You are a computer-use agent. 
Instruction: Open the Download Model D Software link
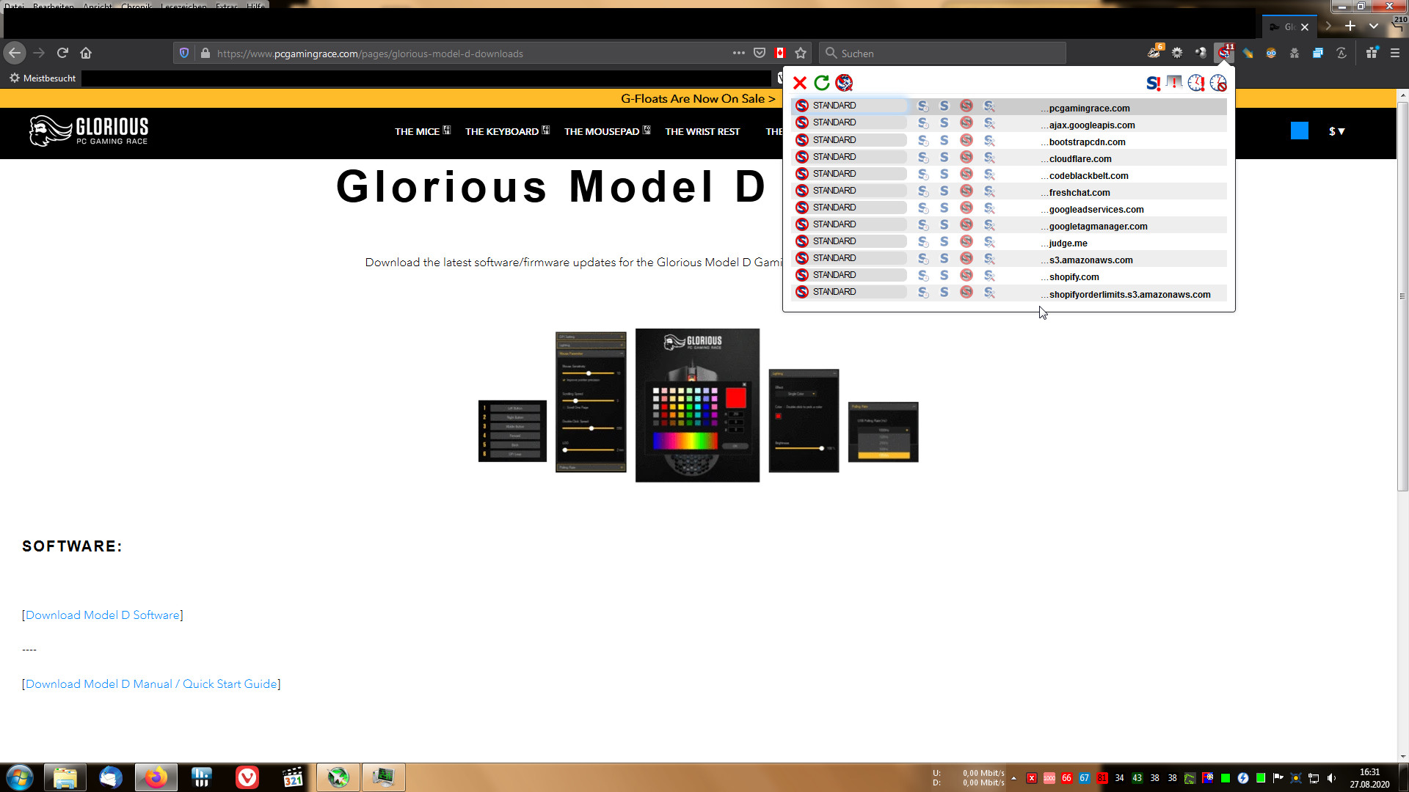pyautogui.click(x=103, y=615)
